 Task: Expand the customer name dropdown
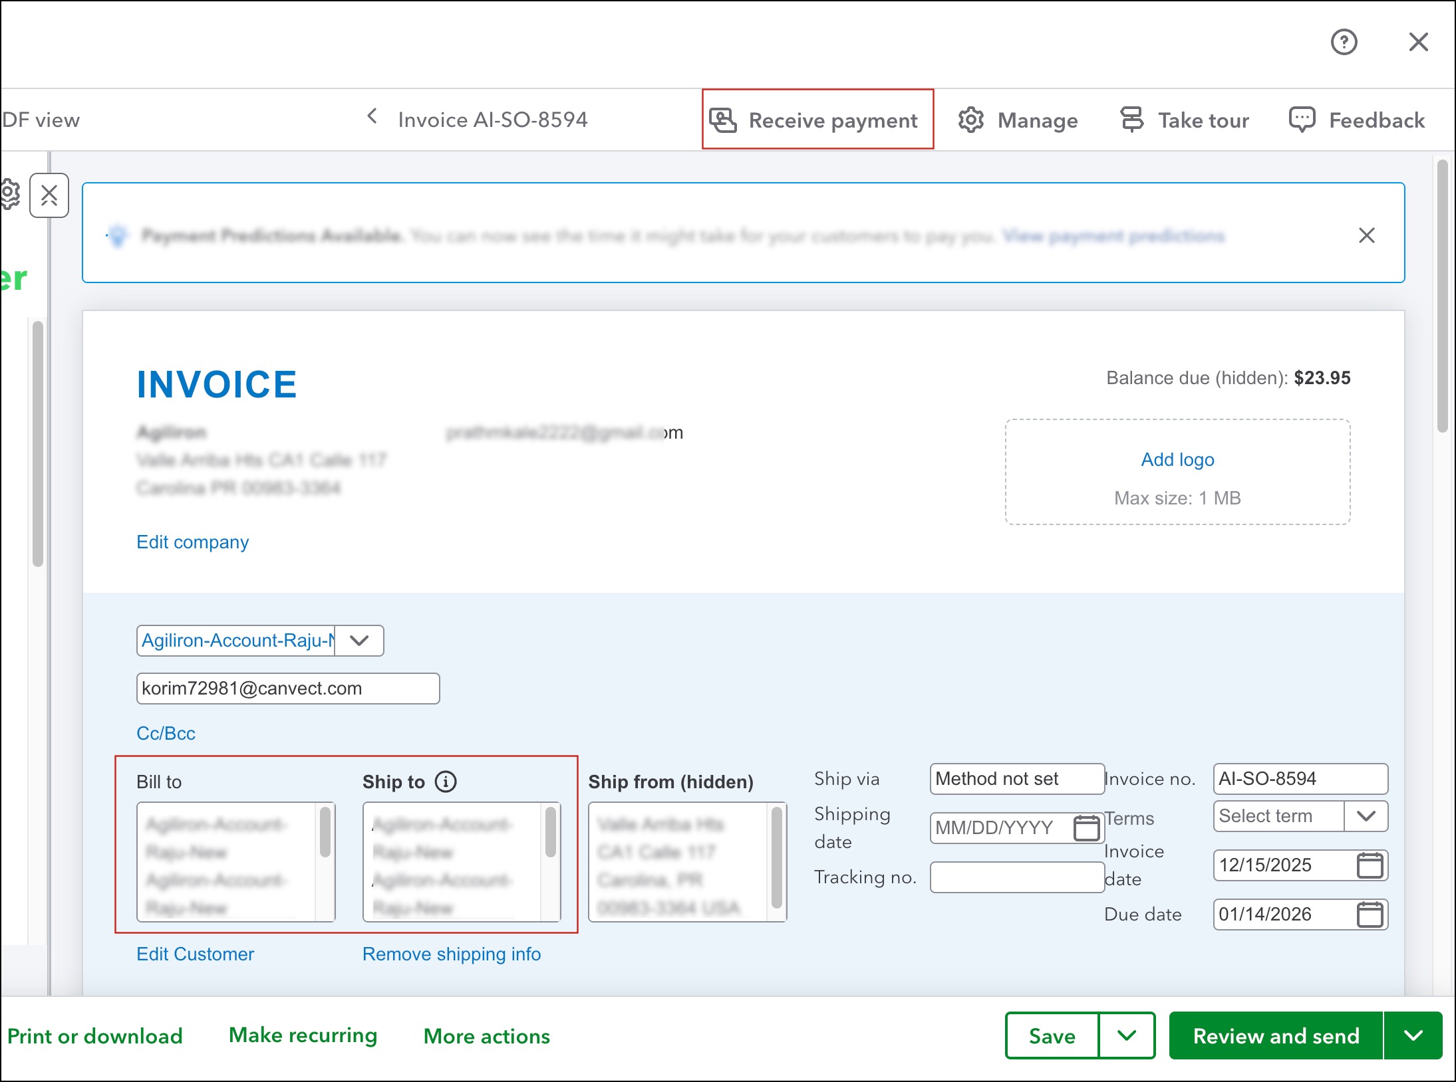click(359, 641)
